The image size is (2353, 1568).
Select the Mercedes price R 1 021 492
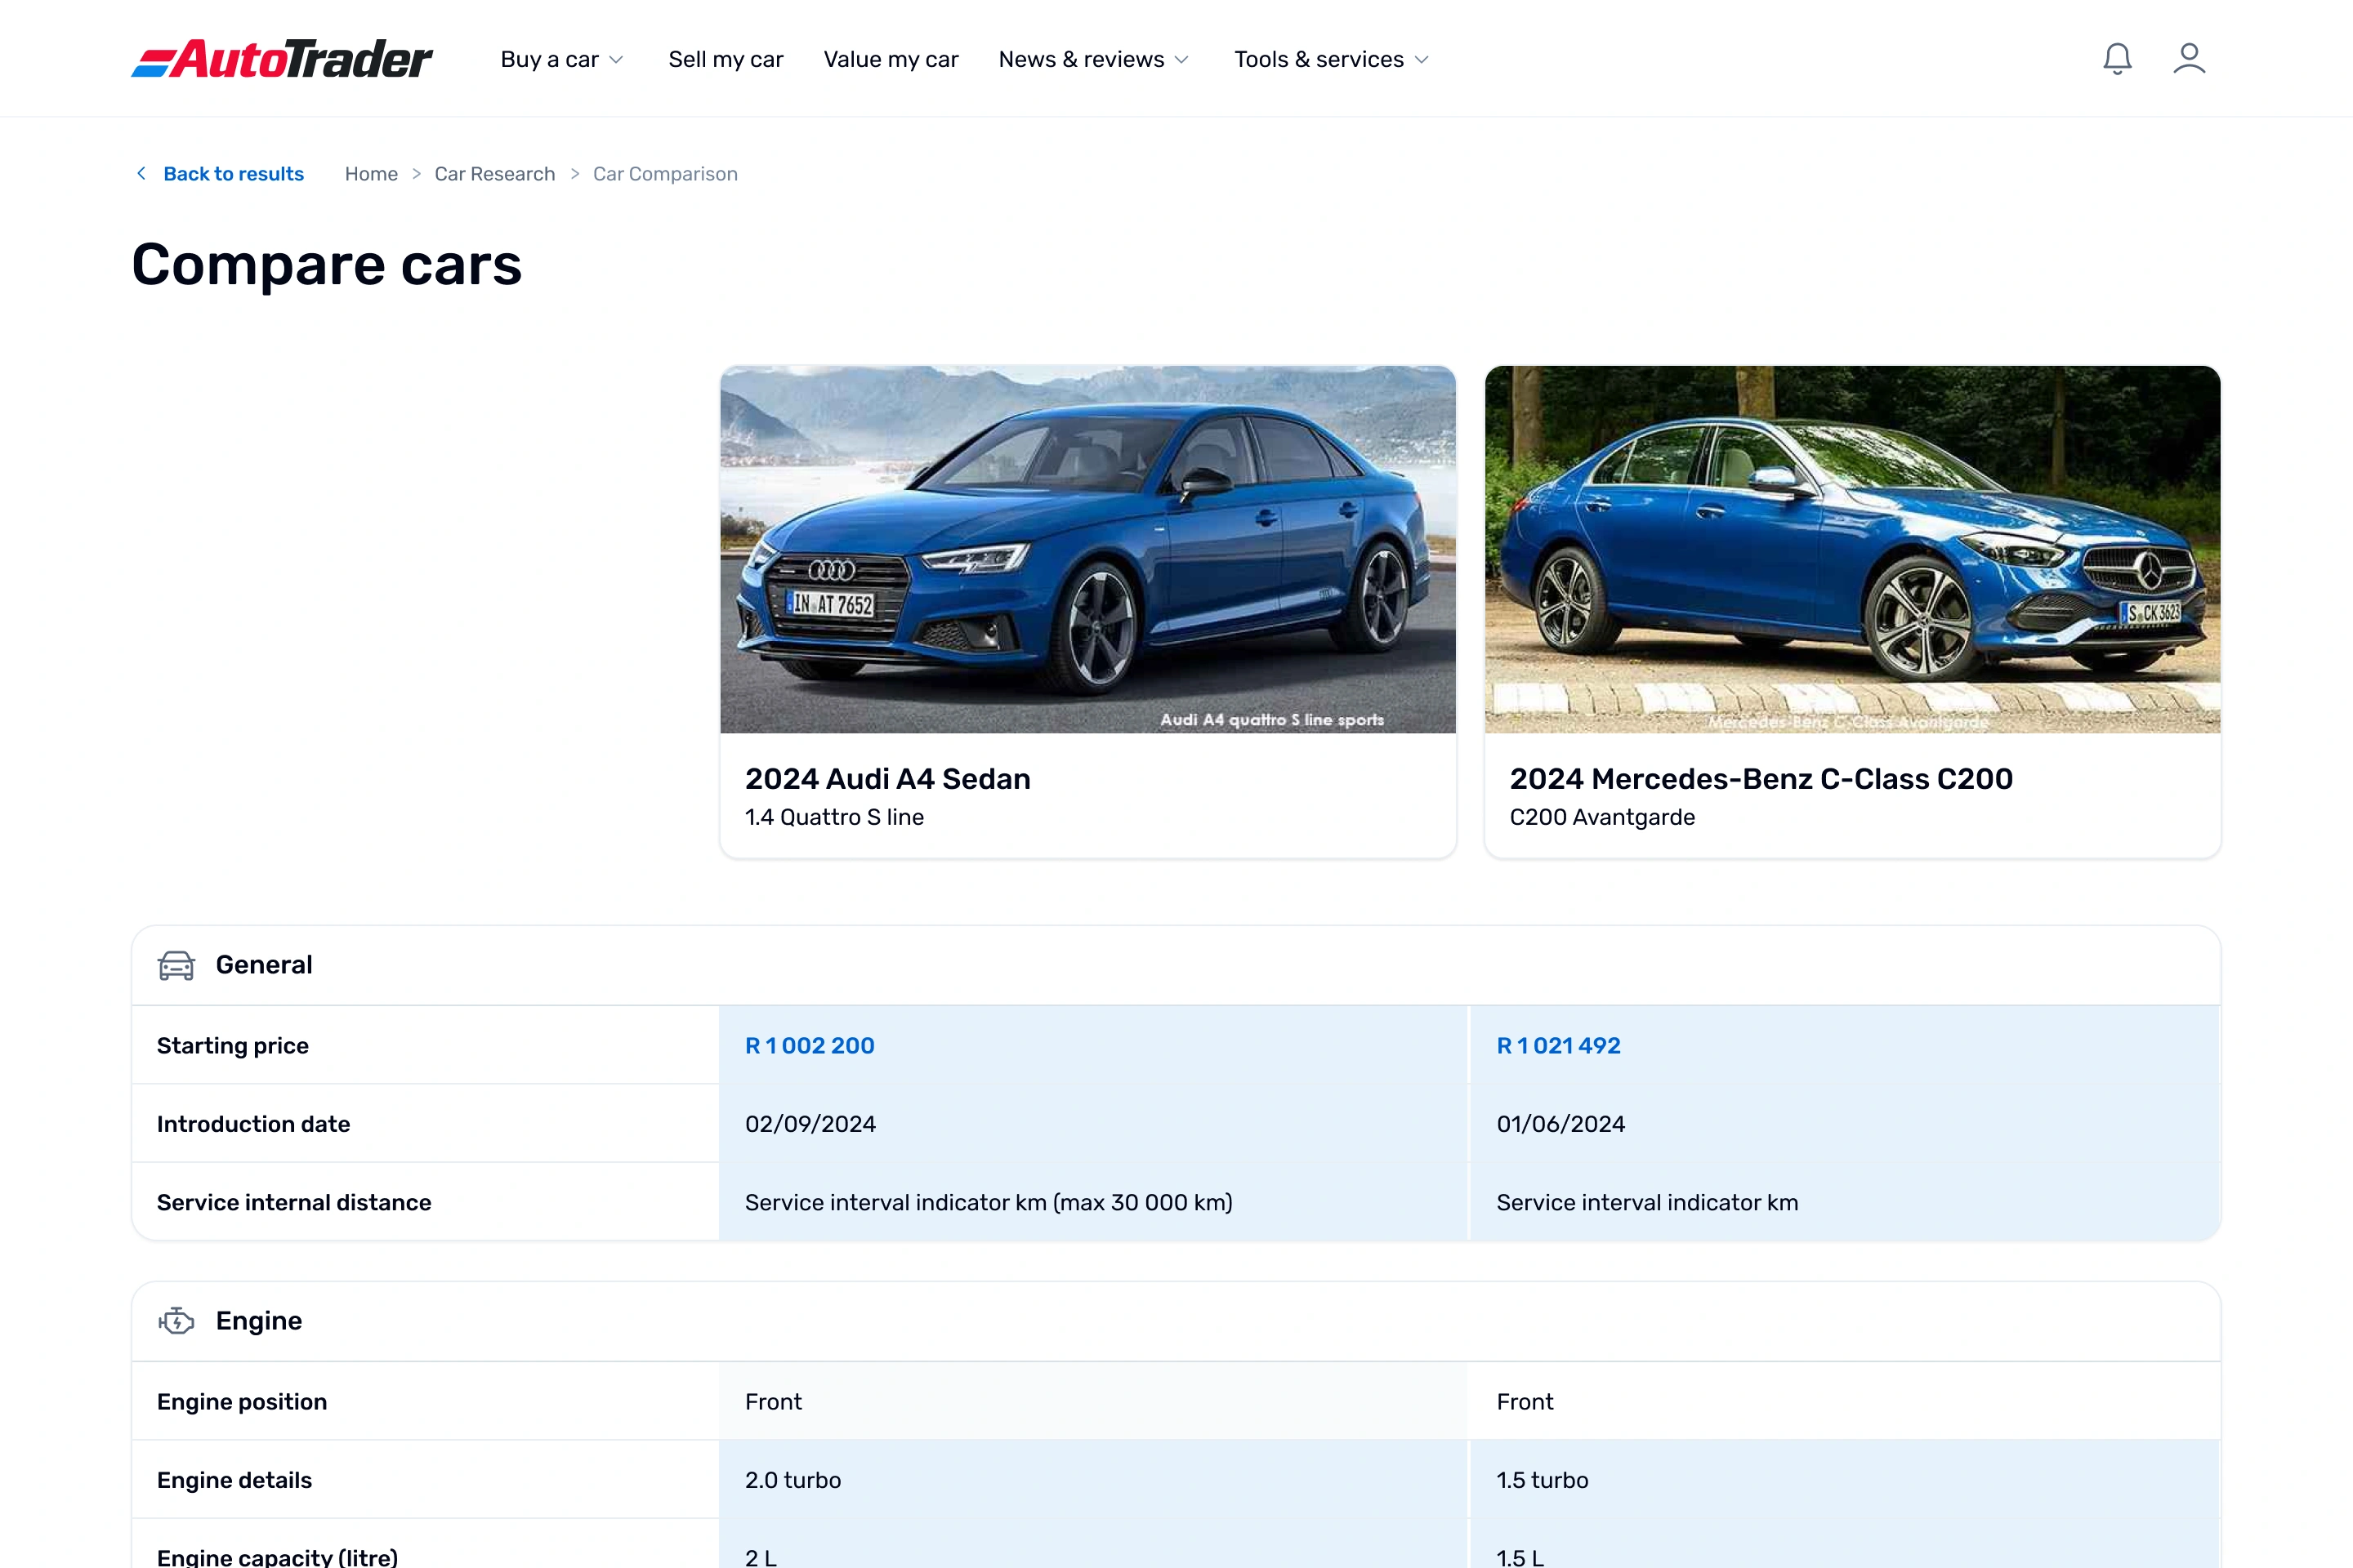tap(1558, 1046)
